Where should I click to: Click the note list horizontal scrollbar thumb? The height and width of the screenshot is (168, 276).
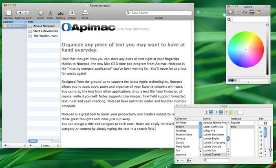(x=33, y=141)
